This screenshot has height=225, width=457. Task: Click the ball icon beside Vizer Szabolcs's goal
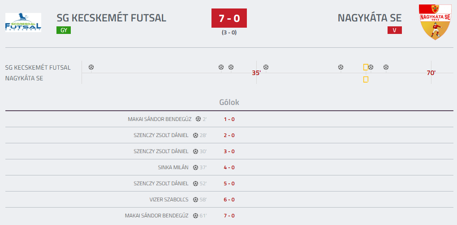(195, 200)
